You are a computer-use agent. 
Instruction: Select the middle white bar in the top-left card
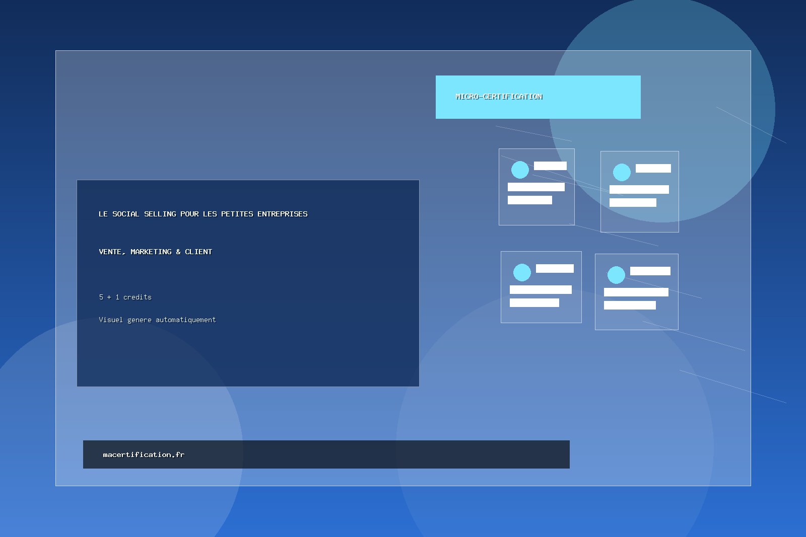pyautogui.click(x=536, y=187)
